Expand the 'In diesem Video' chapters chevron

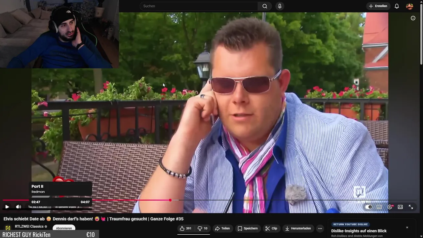click(x=78, y=207)
